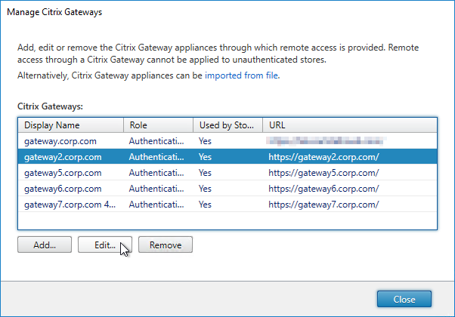Click the Add... button
Image resolution: width=455 pixels, height=317 pixels.
click(x=45, y=245)
